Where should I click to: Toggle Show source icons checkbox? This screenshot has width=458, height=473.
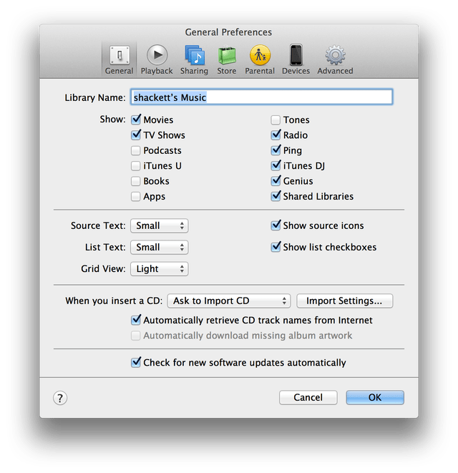pos(276,225)
